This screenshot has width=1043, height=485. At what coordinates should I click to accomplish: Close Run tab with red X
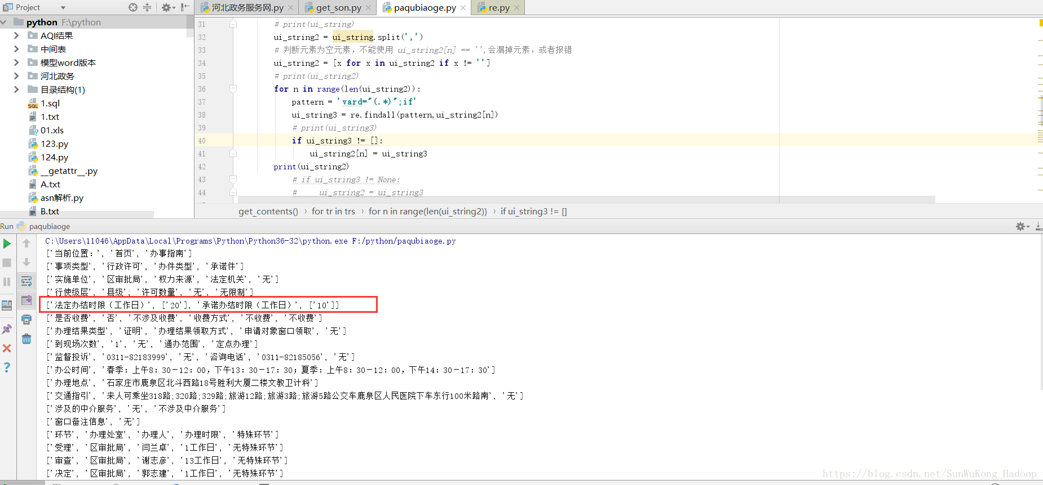pos(7,348)
